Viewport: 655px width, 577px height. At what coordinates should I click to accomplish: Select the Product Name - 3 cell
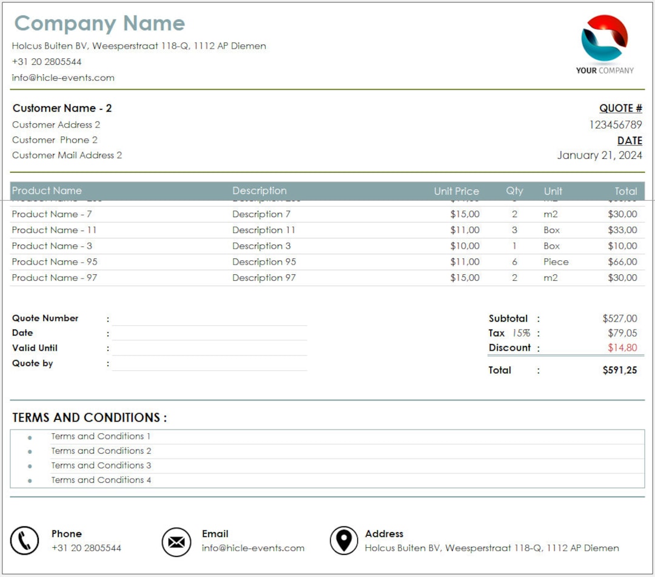pos(52,246)
